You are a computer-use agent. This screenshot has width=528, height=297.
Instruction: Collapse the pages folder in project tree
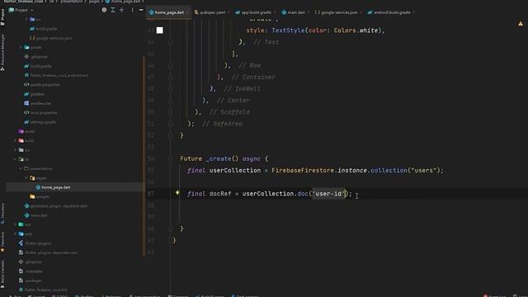pos(26,178)
